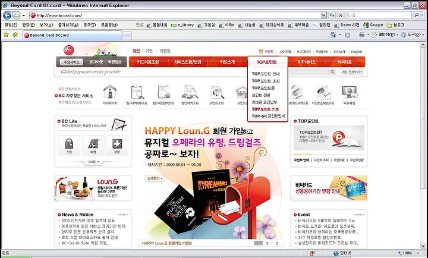This screenshot has width=428, height=258.
Task: Open the 도움말(H) menu
Action: (x=109, y=25)
